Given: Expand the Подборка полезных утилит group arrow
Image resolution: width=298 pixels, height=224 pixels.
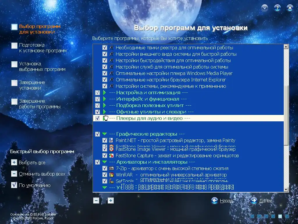Looking at the screenshot, I should tap(104, 105).
